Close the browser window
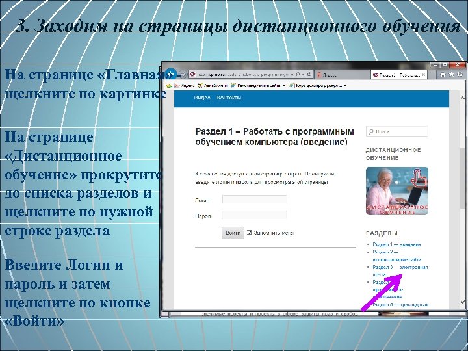468x351 pixels. pyautogui.click(x=458, y=64)
